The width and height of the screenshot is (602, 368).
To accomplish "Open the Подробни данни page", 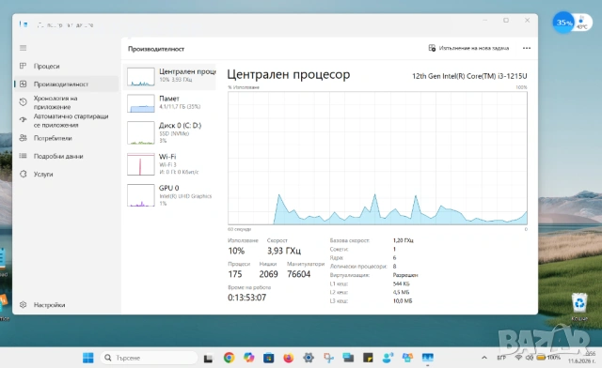I will [66, 156].
